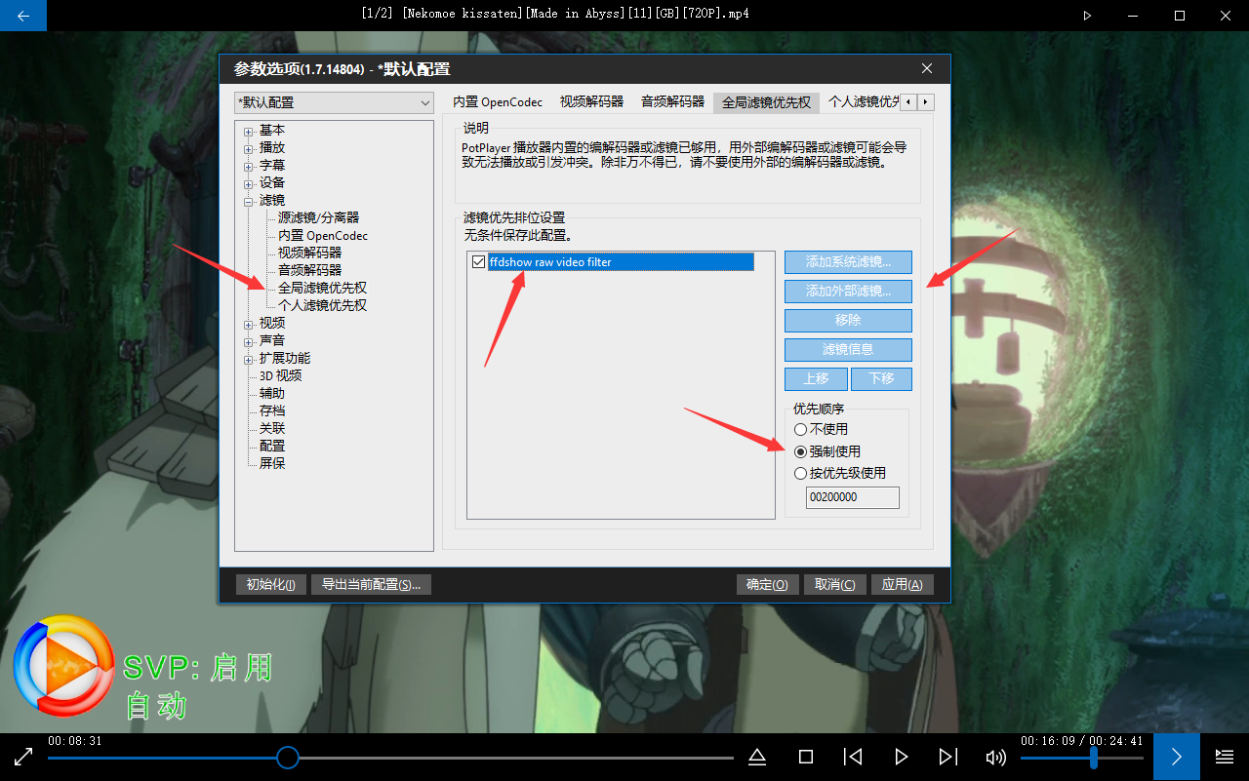Select the 按优先级使用 radio option

pyautogui.click(x=801, y=473)
